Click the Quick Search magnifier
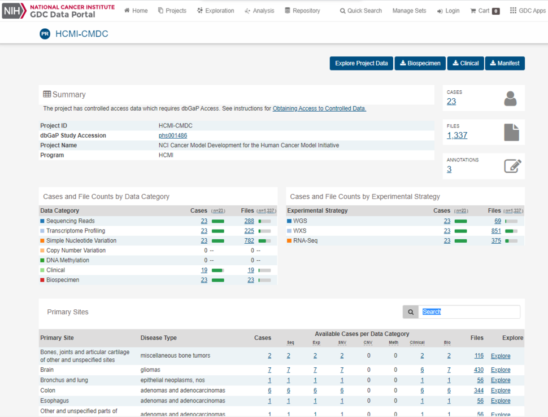Screen dimensions: 548x417 [342, 11]
